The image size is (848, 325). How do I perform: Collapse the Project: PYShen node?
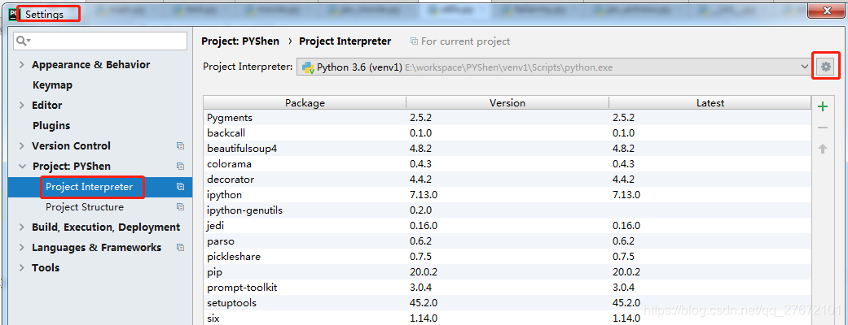pos(22,167)
